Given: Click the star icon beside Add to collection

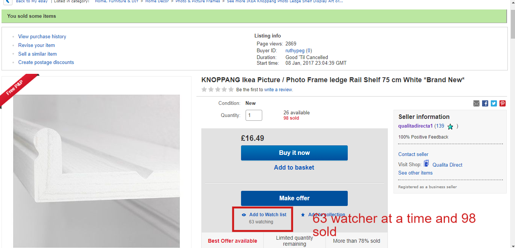Looking at the screenshot, I should pyautogui.click(x=302, y=214).
